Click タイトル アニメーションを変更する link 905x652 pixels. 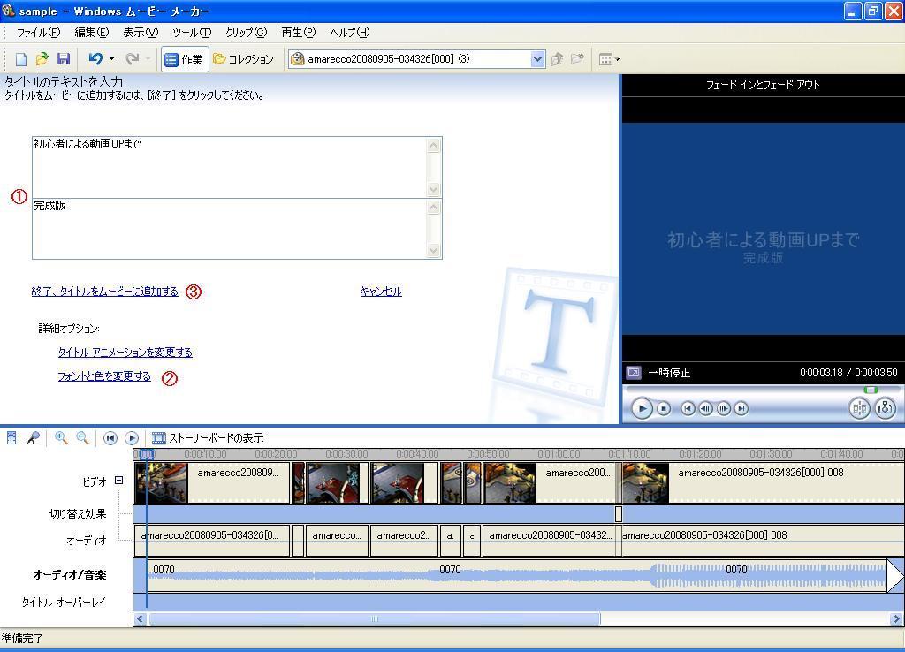coord(125,352)
